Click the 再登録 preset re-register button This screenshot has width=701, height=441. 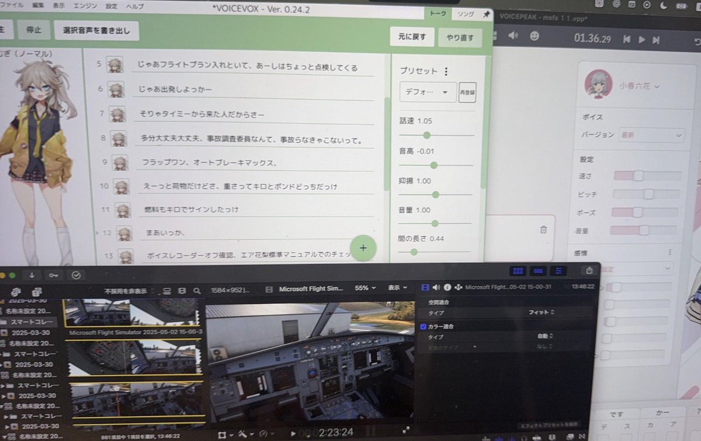pos(467,92)
